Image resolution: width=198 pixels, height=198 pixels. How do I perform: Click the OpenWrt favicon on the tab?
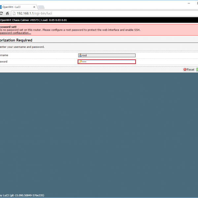[1, 7]
